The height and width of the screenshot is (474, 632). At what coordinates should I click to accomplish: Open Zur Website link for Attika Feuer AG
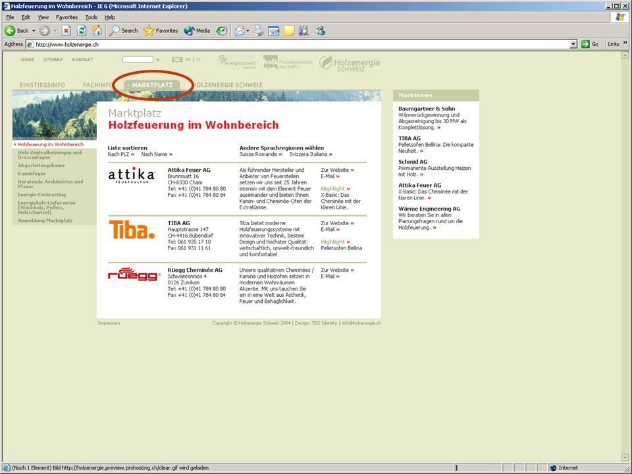coord(337,170)
